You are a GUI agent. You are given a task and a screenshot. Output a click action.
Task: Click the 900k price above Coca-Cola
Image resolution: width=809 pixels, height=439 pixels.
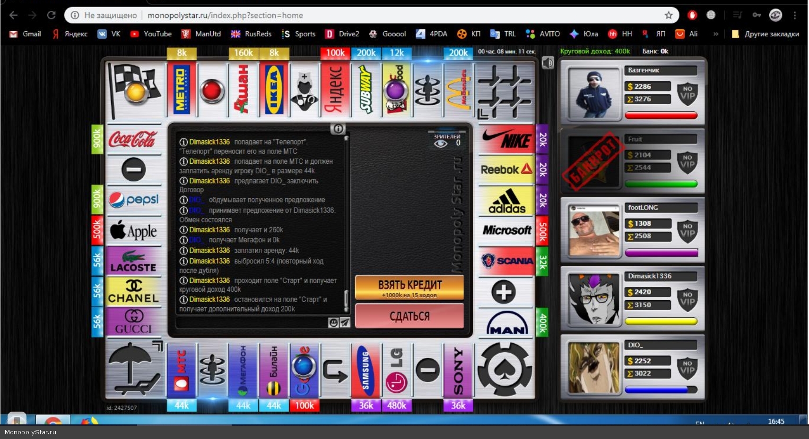tap(97, 139)
